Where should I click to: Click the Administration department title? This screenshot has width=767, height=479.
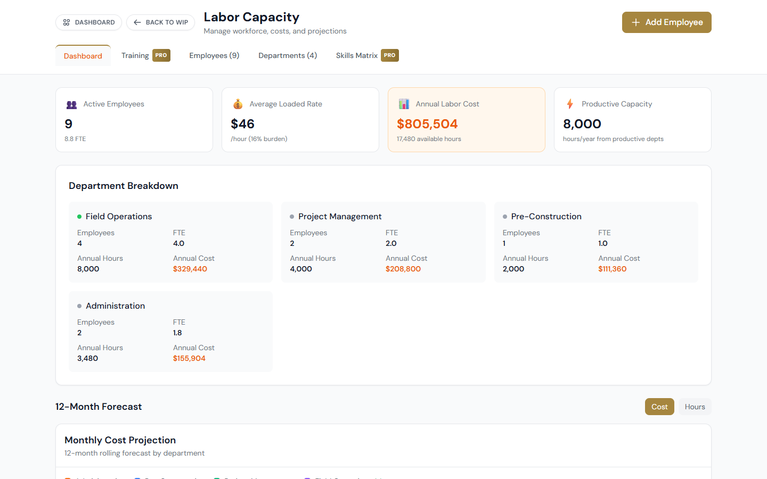pos(116,306)
